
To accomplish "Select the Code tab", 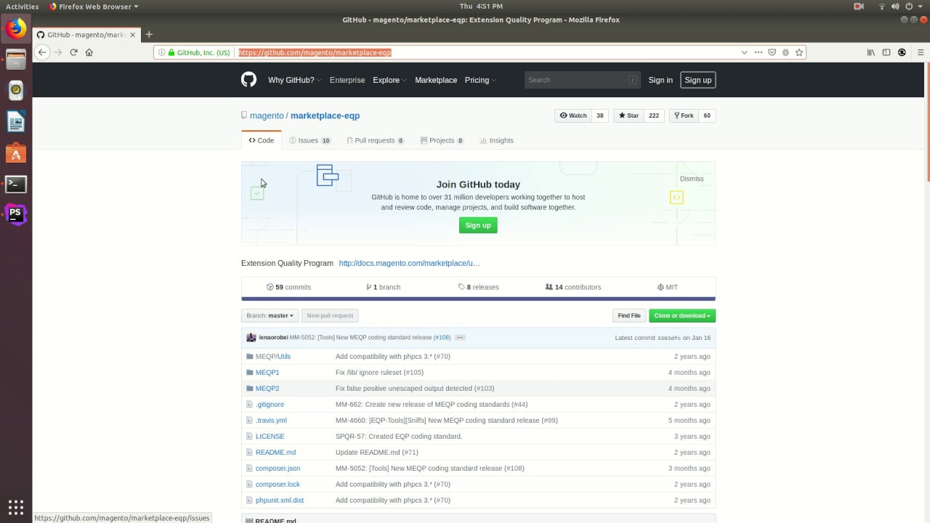I will (262, 140).
